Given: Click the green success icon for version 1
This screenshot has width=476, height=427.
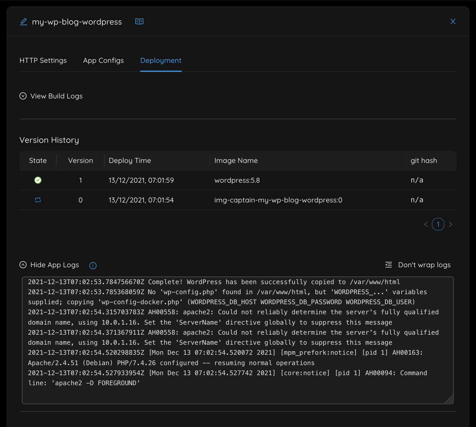Looking at the screenshot, I should 38,180.
